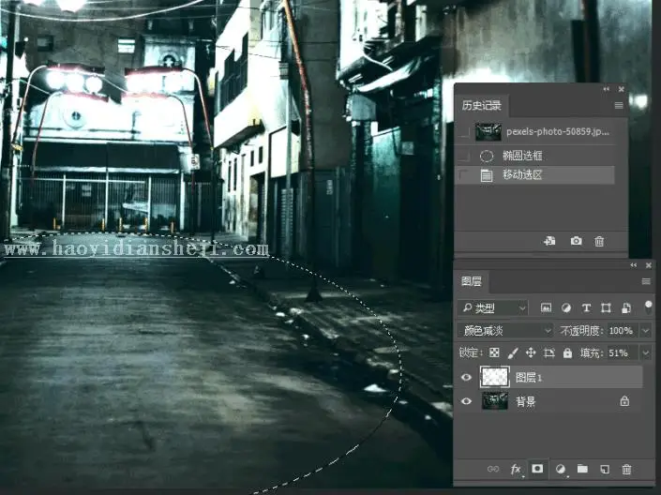The width and height of the screenshot is (661, 495).
Task: Collapse the Layers panel
Action: (x=634, y=265)
